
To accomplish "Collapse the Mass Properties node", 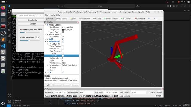I will [48, 51].
